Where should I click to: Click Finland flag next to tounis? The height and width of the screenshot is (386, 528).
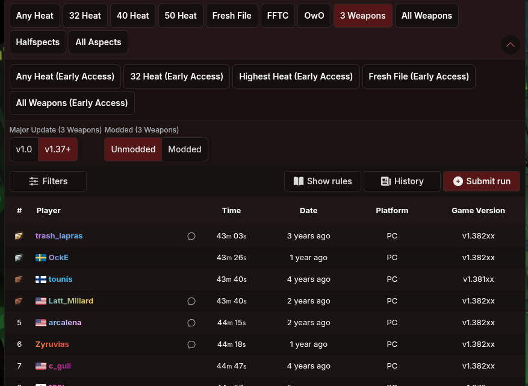[x=41, y=279]
